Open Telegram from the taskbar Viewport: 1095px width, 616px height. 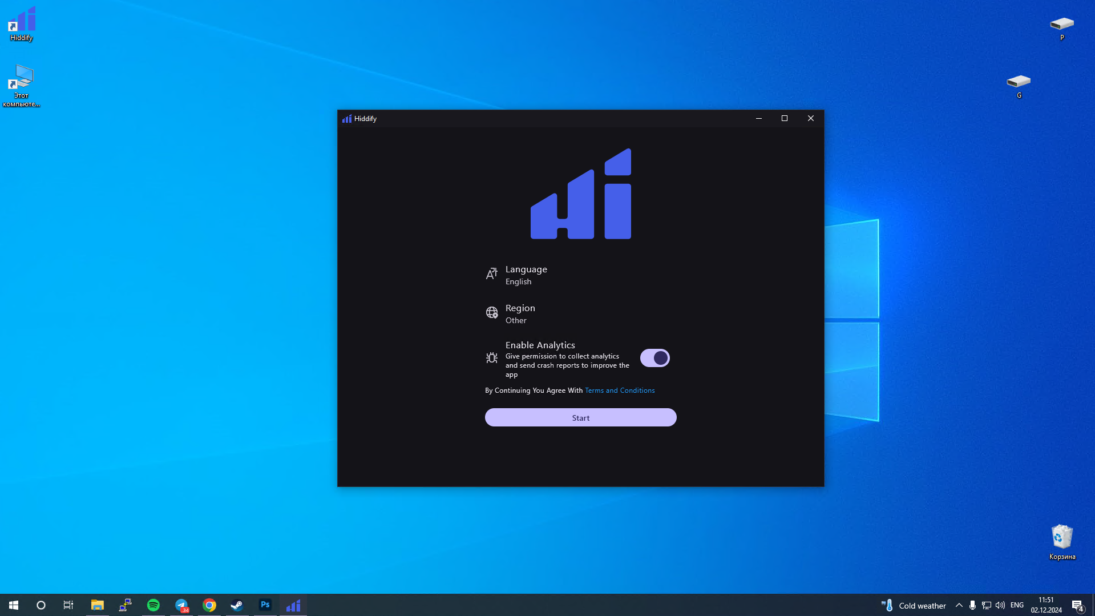coord(181,605)
